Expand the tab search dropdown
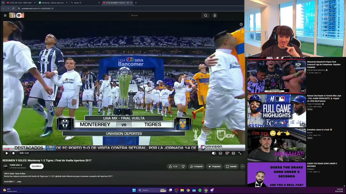 [x=2, y=3]
